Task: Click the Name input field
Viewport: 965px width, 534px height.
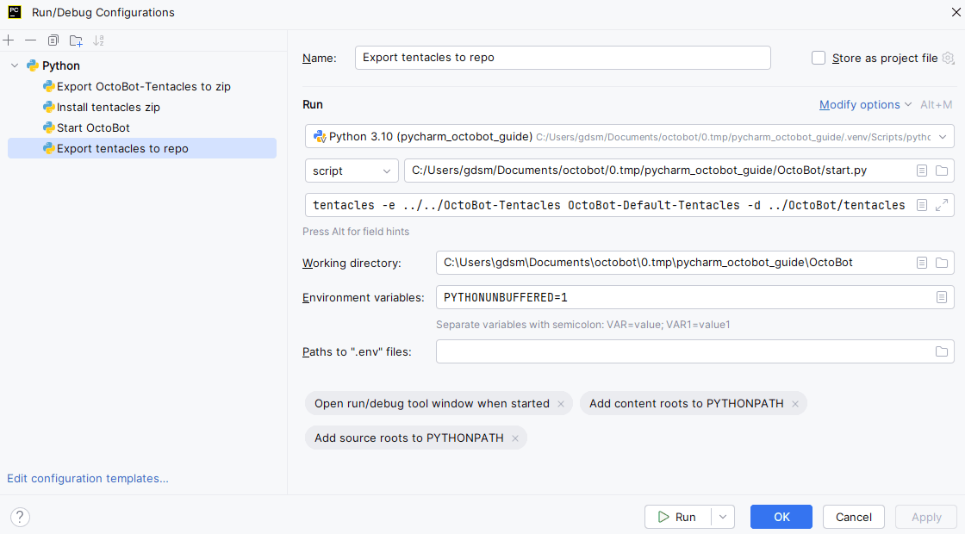Action: pos(563,58)
